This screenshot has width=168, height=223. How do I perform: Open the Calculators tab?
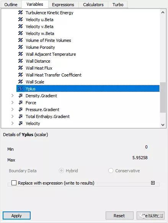pyautogui.click(x=93, y=5)
